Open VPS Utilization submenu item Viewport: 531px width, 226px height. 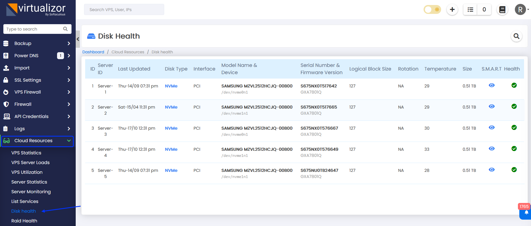click(x=27, y=172)
